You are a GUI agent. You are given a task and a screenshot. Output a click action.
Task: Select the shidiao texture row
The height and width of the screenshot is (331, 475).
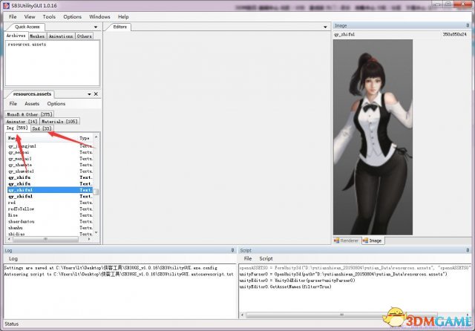pos(50,234)
